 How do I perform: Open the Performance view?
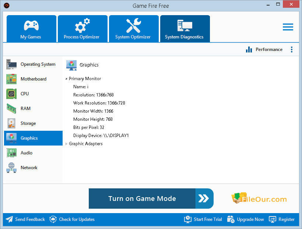click(x=269, y=49)
